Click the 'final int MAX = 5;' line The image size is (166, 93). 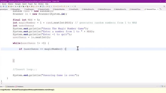click(26, 20)
